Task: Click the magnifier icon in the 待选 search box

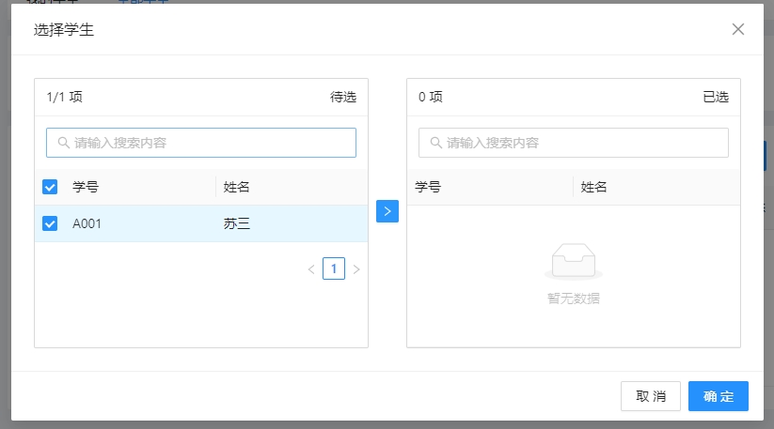Action: pos(63,143)
